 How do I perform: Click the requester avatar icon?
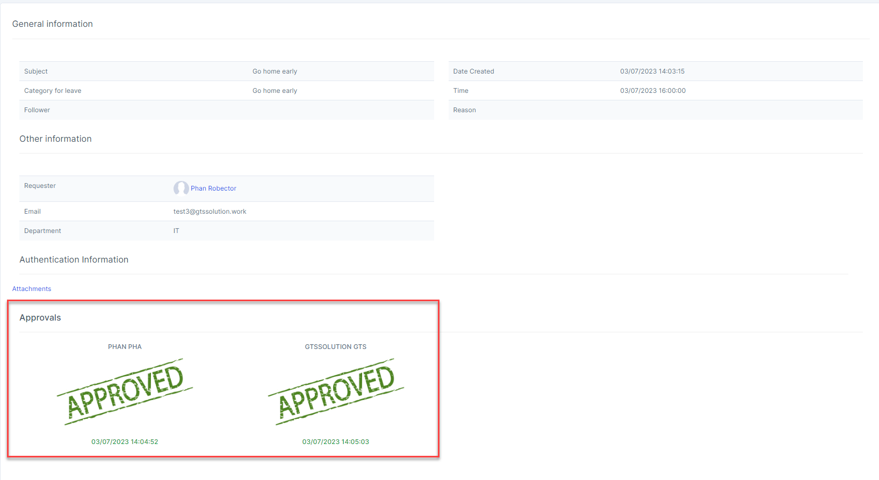pyautogui.click(x=181, y=188)
